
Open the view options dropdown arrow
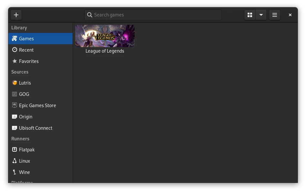[x=261, y=15]
